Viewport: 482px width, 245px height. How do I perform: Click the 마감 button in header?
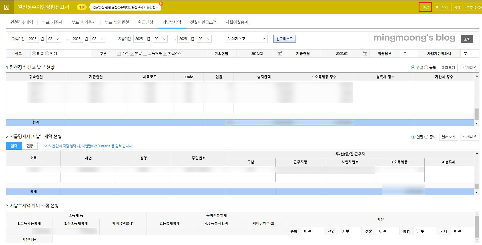pyautogui.click(x=425, y=7)
